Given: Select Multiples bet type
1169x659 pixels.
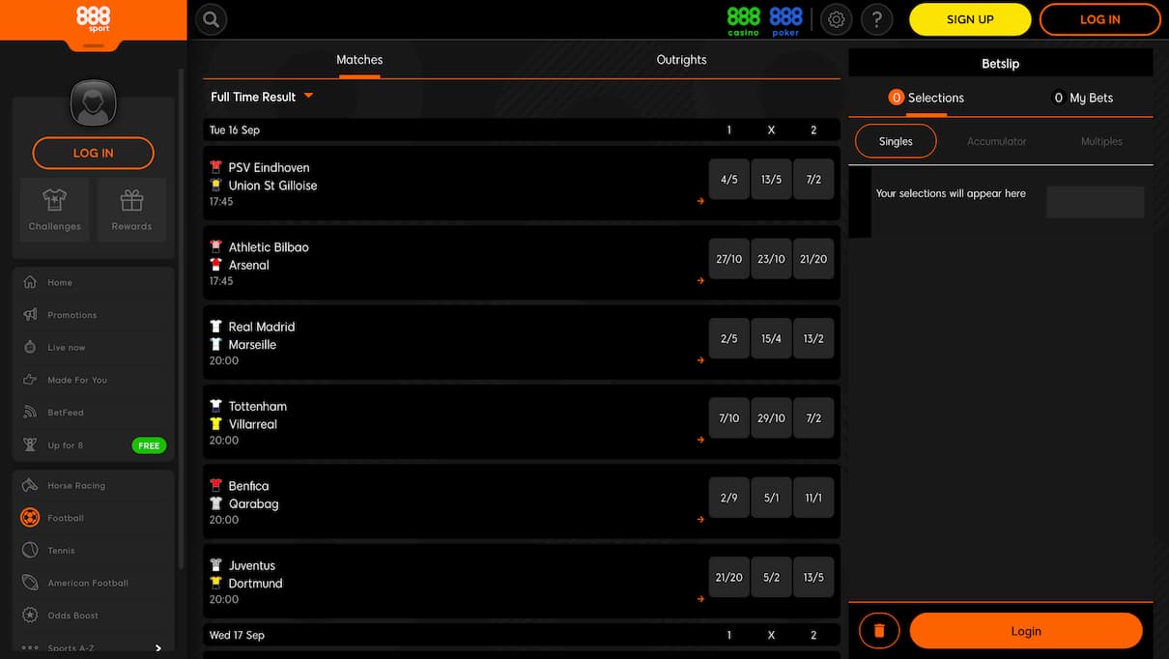Looking at the screenshot, I should [1101, 141].
